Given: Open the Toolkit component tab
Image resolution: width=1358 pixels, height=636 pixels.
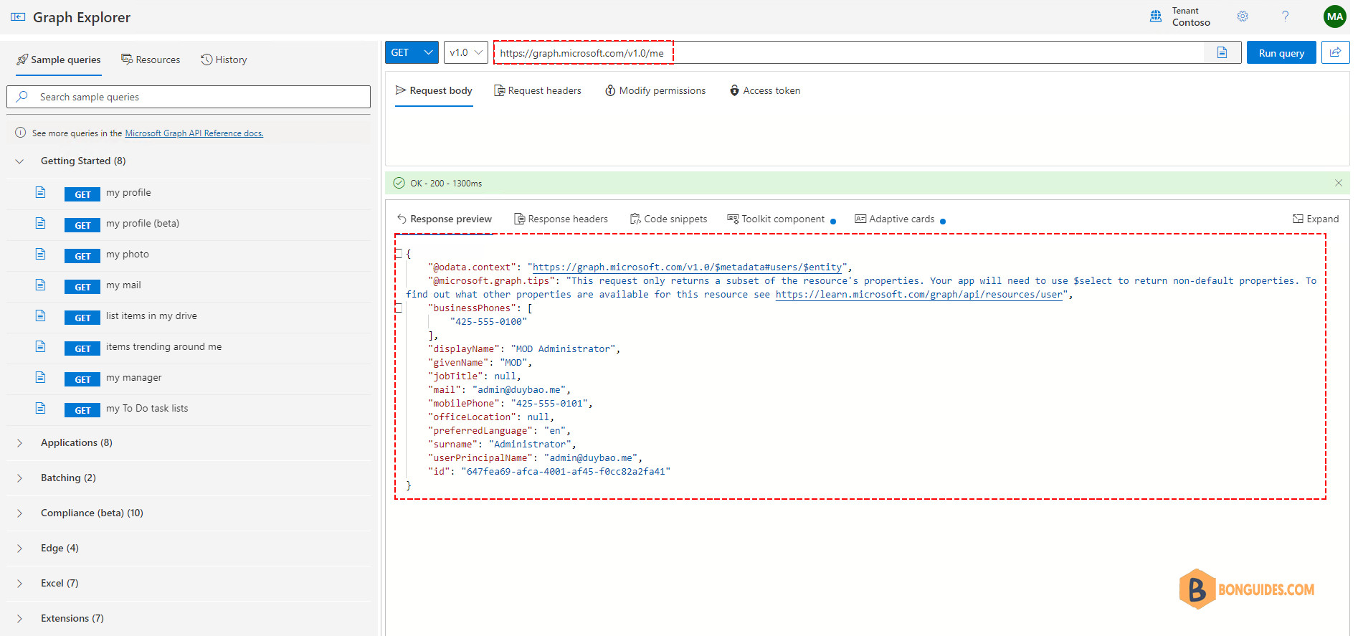Looking at the screenshot, I should click(780, 219).
